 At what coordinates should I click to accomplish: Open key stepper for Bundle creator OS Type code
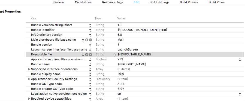click(x=90, y=89)
